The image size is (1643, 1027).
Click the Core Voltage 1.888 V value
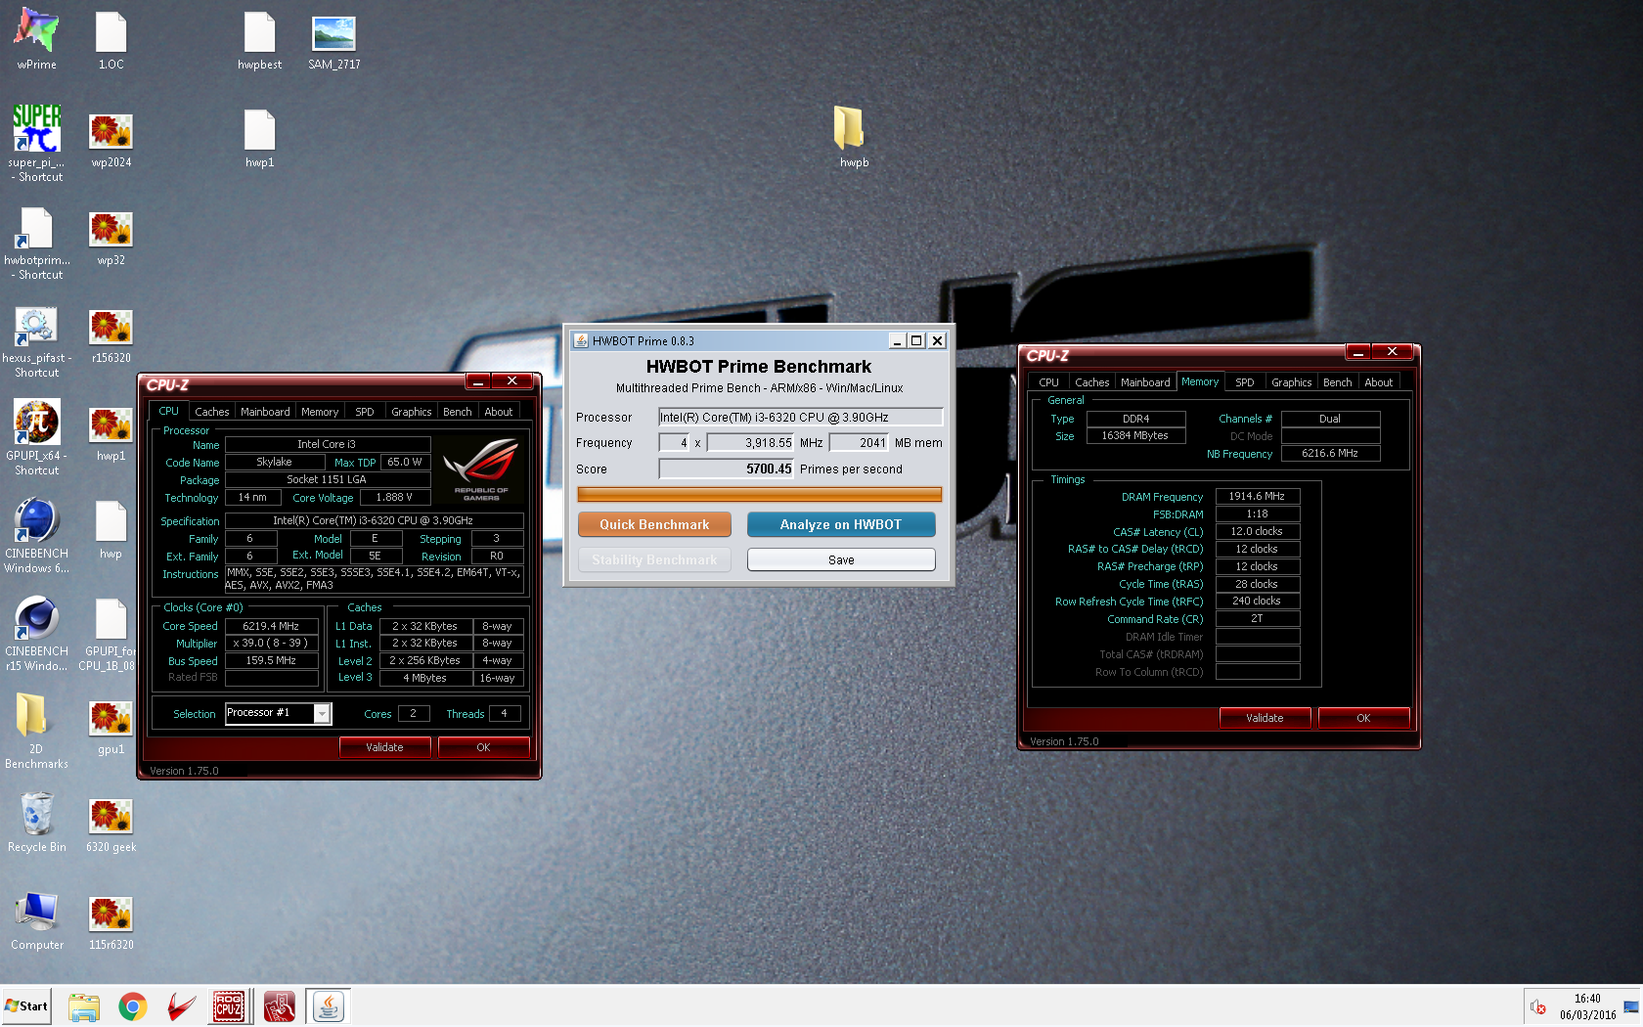[394, 498]
